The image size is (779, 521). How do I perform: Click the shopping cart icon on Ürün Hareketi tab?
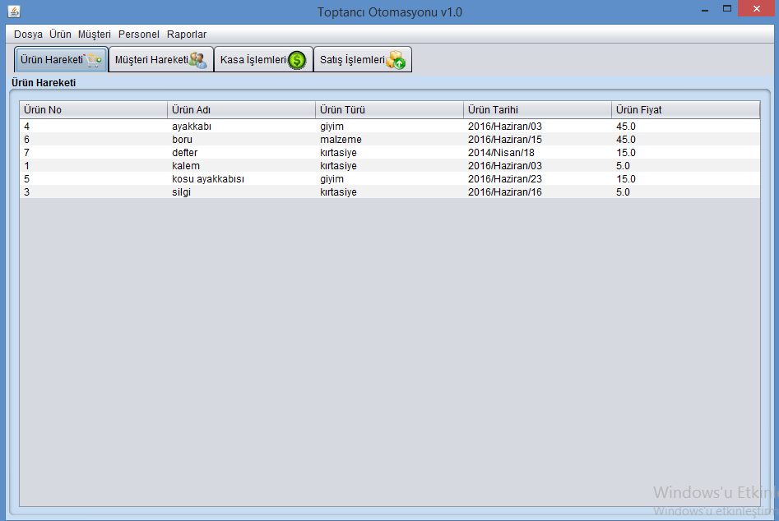[x=94, y=60]
